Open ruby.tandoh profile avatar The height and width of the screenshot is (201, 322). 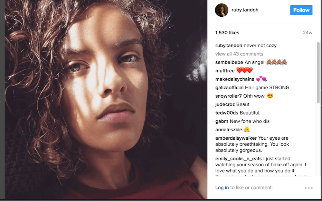pos(222,10)
